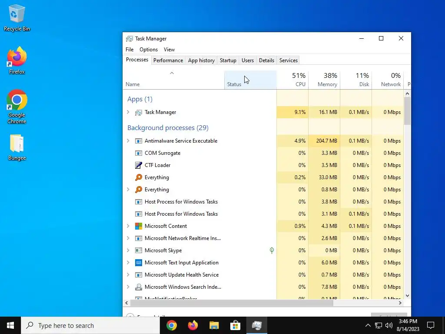Screen dimensions: 445x334
Task: Click the green leaf suspended status icon
Action: 272,250
